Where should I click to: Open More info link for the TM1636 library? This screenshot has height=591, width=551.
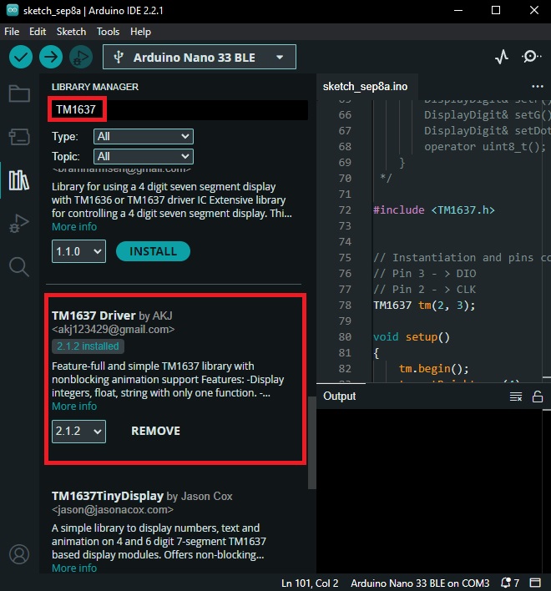(x=74, y=227)
